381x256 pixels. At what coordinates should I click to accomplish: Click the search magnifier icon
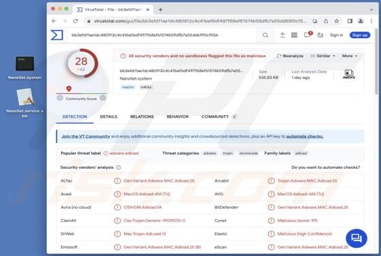(265, 35)
